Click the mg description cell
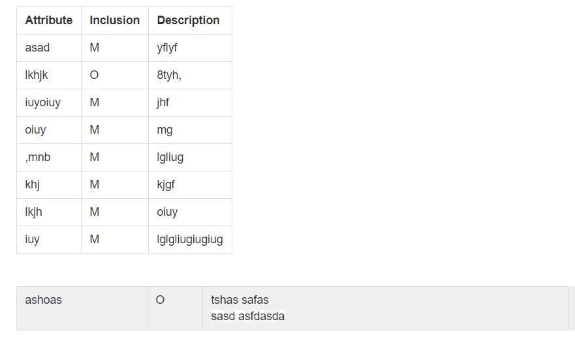This screenshot has height=337, width=575. 190,130
